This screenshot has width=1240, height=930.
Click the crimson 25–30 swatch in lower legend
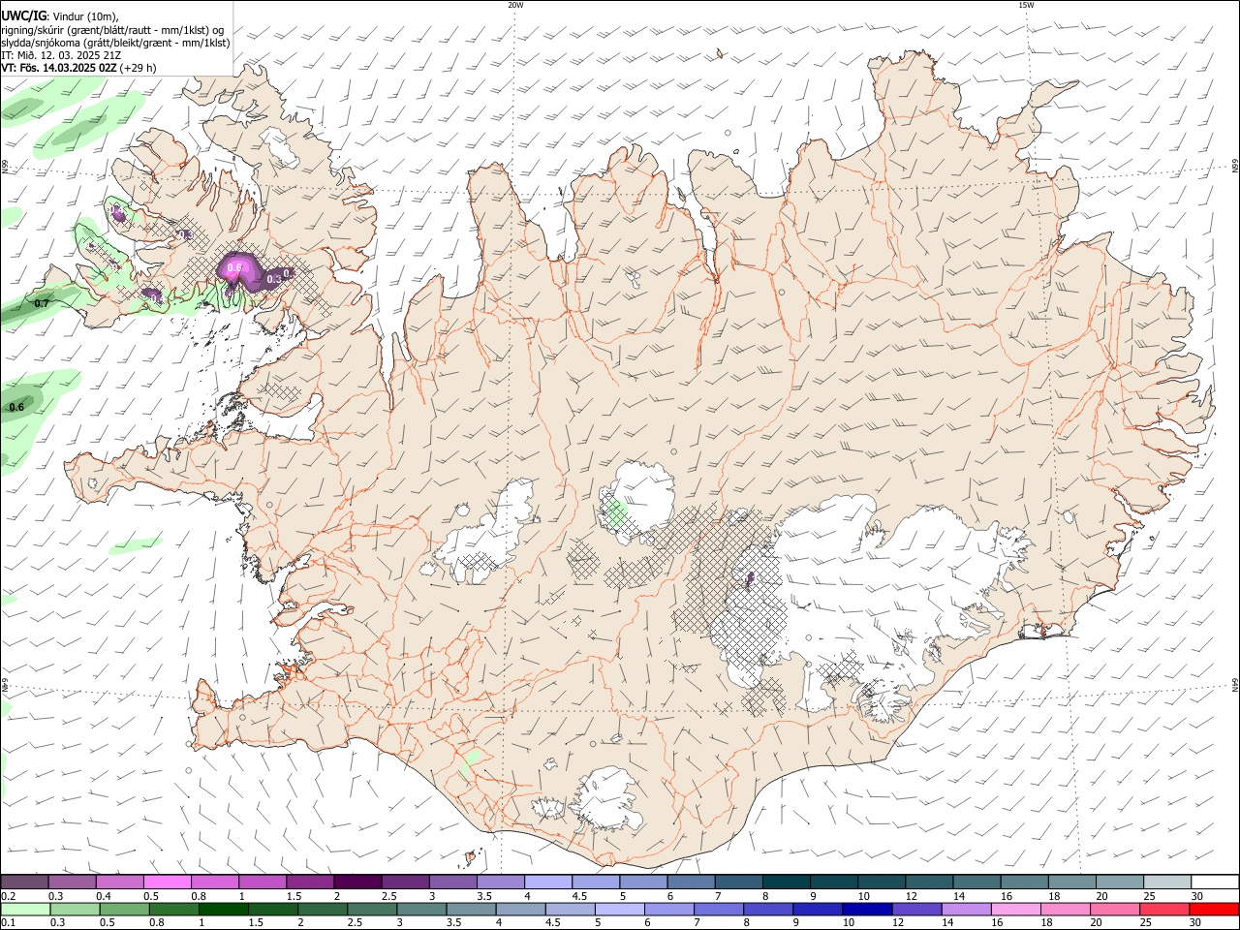pos(1164,909)
